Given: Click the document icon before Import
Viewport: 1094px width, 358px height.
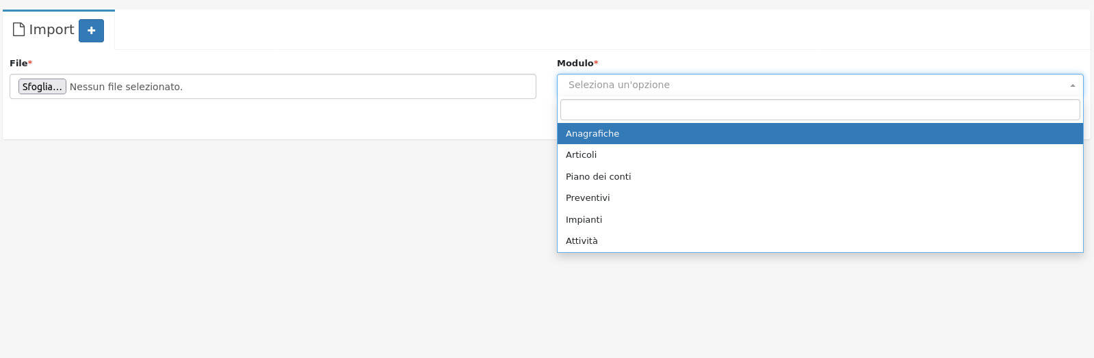Looking at the screenshot, I should coord(18,29).
